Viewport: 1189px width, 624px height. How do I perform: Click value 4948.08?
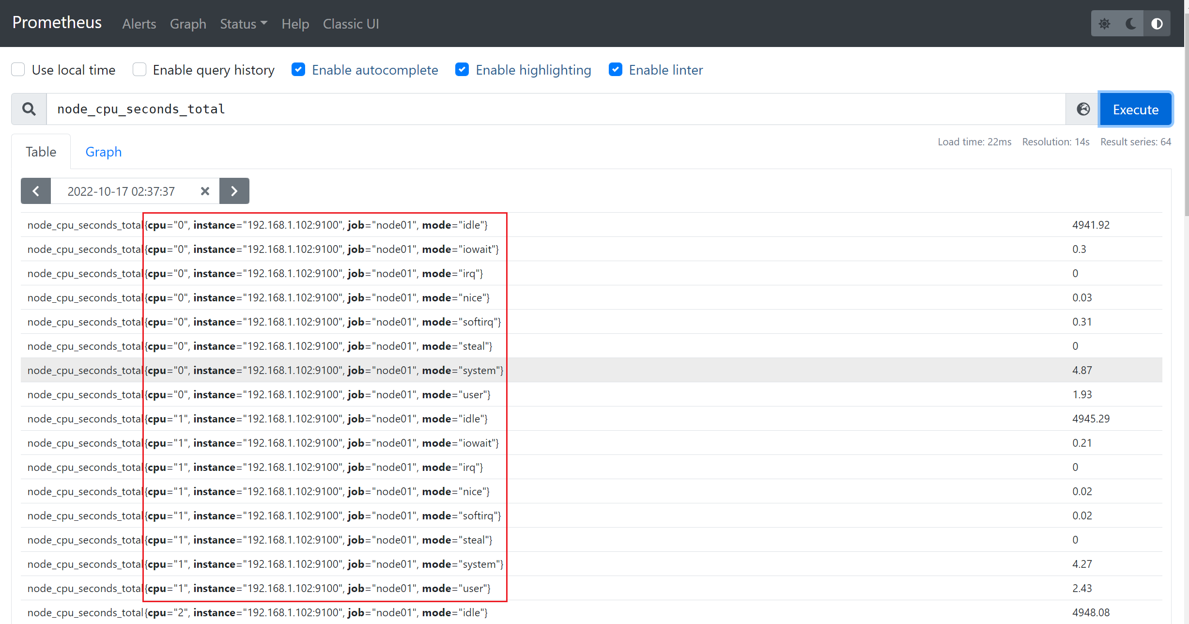point(1091,612)
